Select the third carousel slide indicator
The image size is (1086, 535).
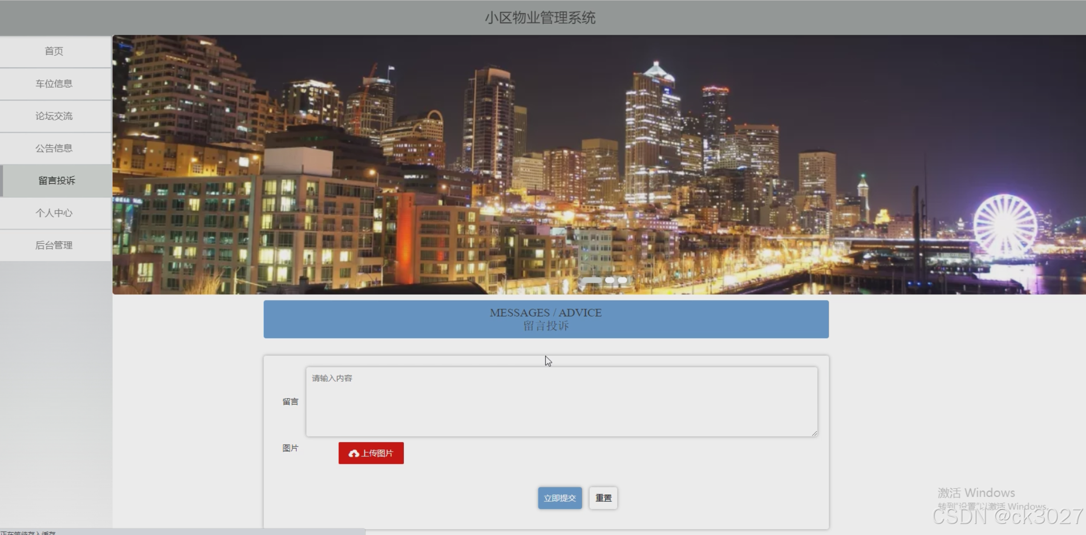(623, 280)
